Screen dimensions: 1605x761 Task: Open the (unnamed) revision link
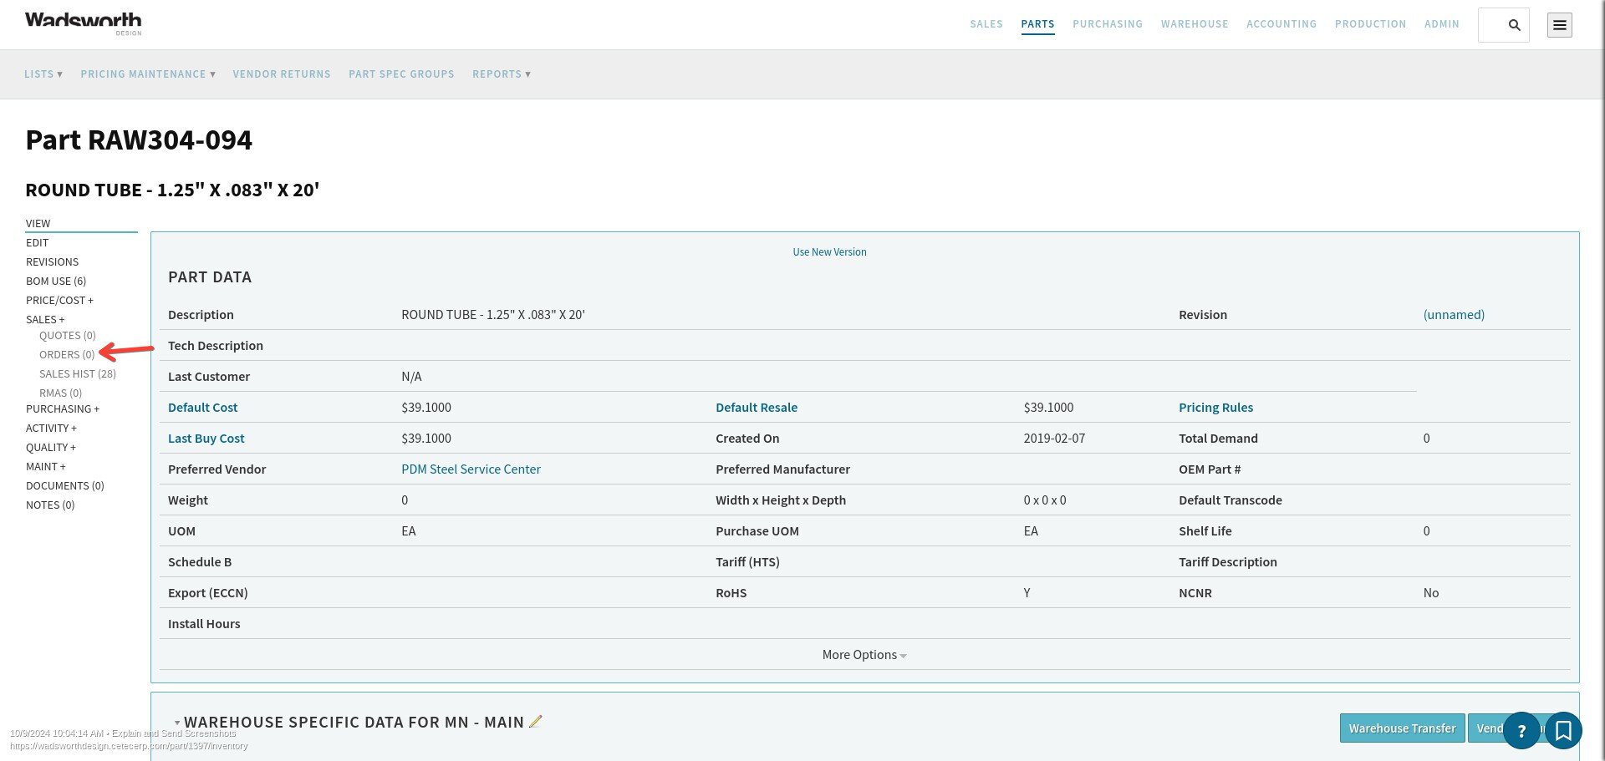1454,315
